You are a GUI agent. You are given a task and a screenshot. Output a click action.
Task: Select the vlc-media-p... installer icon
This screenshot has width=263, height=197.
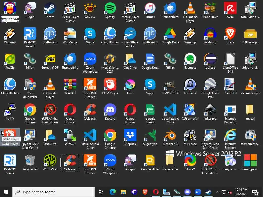click(250, 87)
